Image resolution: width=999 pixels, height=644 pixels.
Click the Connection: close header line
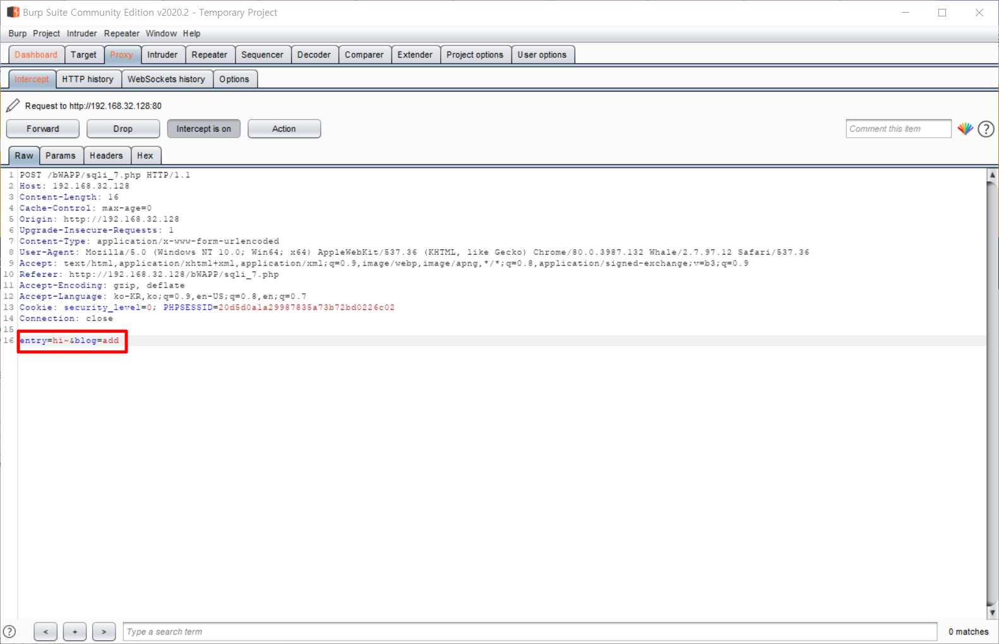coord(66,319)
